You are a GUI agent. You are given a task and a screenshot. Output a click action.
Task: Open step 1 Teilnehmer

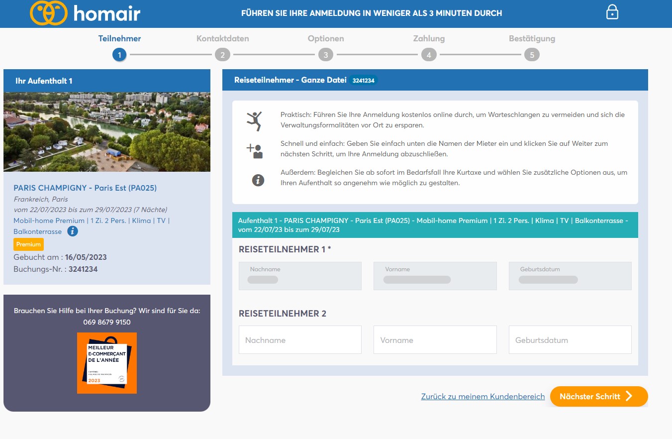119,55
